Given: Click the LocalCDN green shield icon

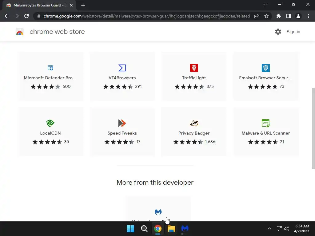Looking at the screenshot, I should (x=50, y=123).
